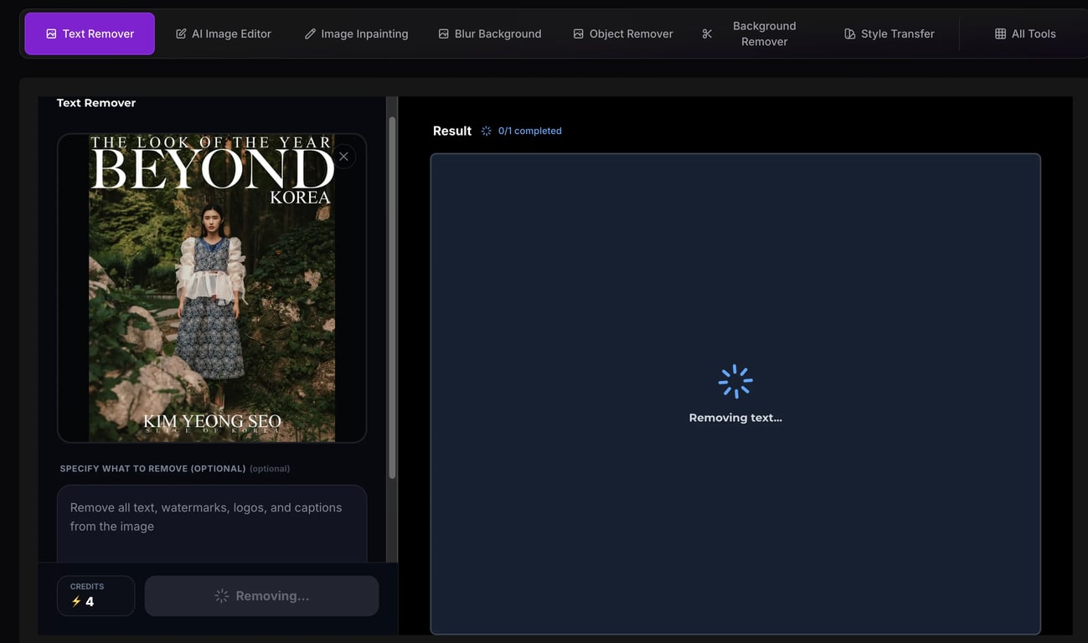Screen dimensions: 1088x643
Task: Click the 'Text Remover' panel heading
Action: coord(96,103)
